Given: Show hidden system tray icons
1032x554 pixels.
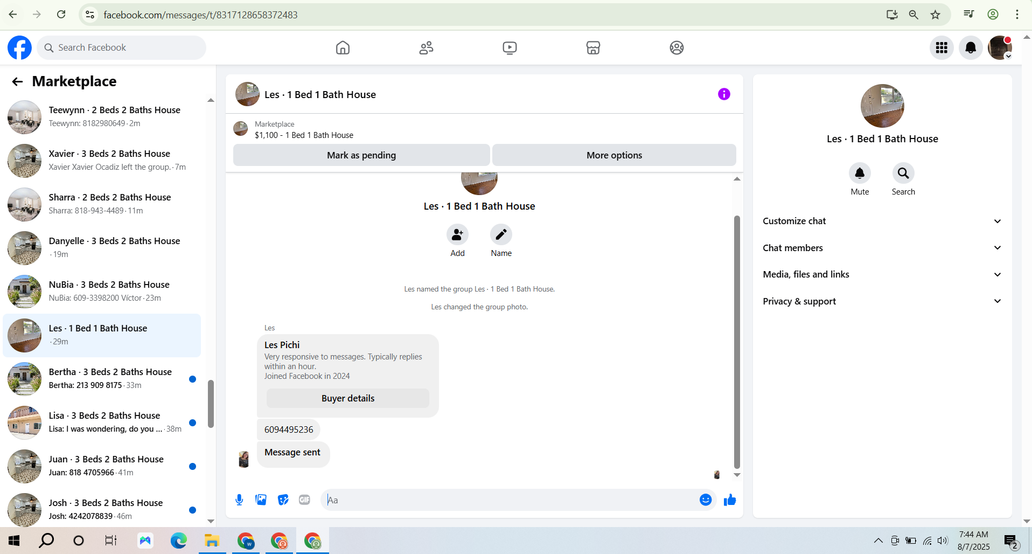Looking at the screenshot, I should click(x=878, y=541).
